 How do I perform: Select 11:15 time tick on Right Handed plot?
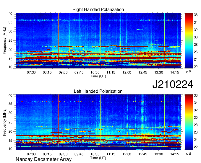(111, 72)
